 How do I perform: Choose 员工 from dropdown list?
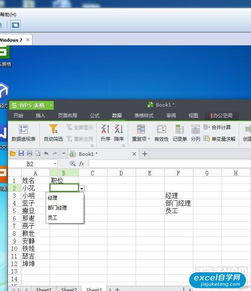[65, 217]
